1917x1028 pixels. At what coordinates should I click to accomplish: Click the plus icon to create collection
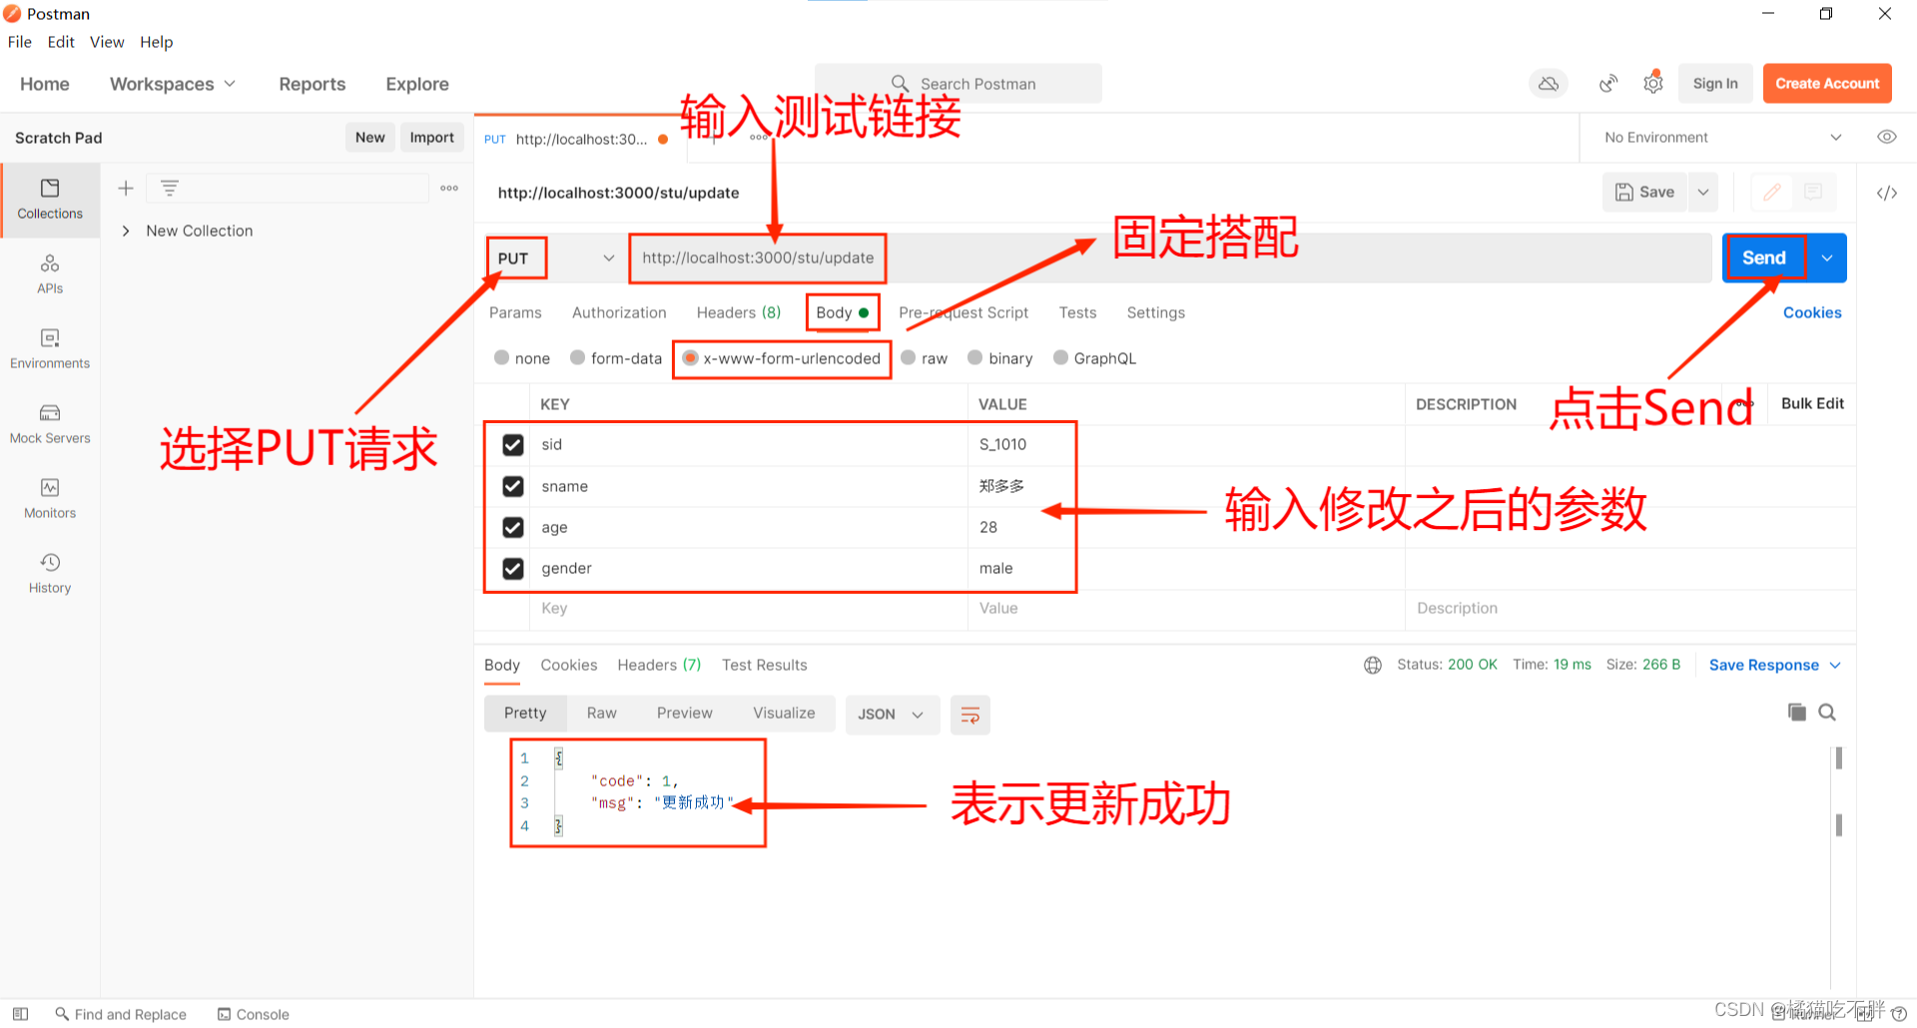(x=126, y=188)
